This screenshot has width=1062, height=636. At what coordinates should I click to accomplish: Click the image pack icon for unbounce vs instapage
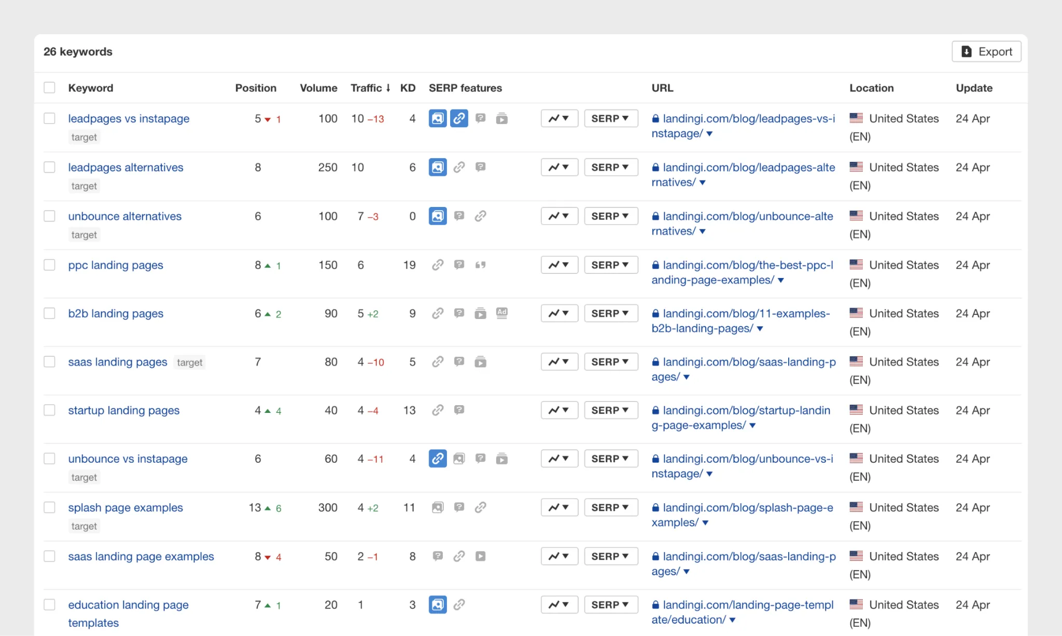(x=459, y=459)
